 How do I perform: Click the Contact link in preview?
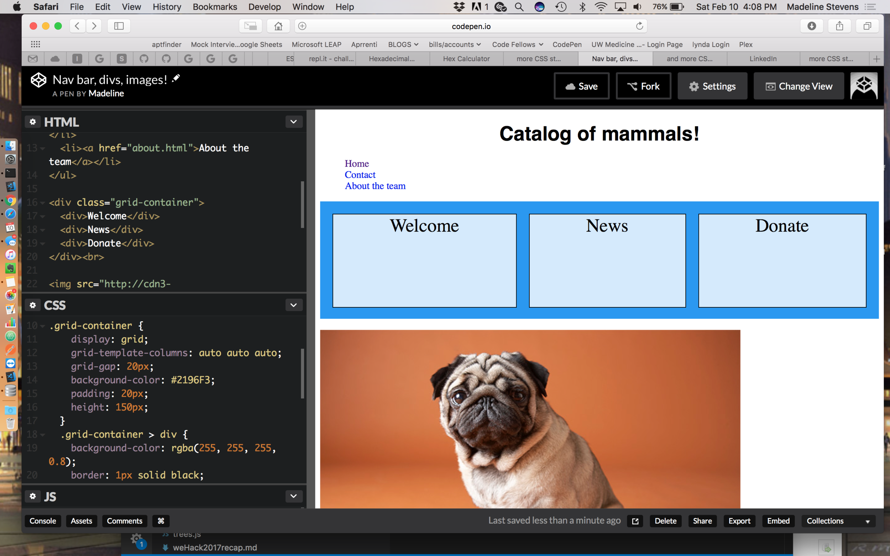point(360,175)
